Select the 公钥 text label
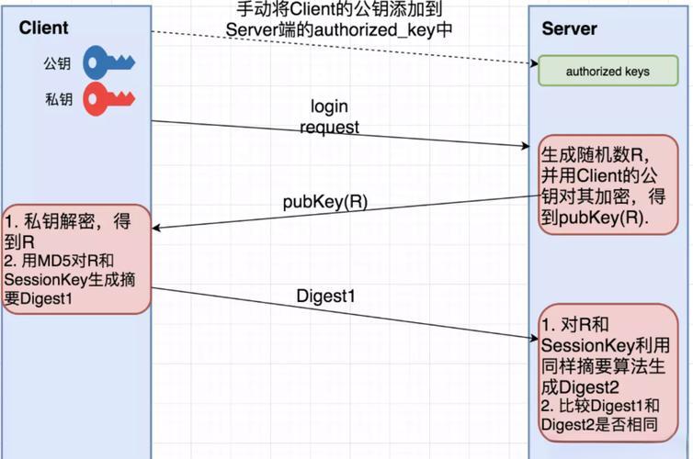693x459 pixels. pos(58,64)
